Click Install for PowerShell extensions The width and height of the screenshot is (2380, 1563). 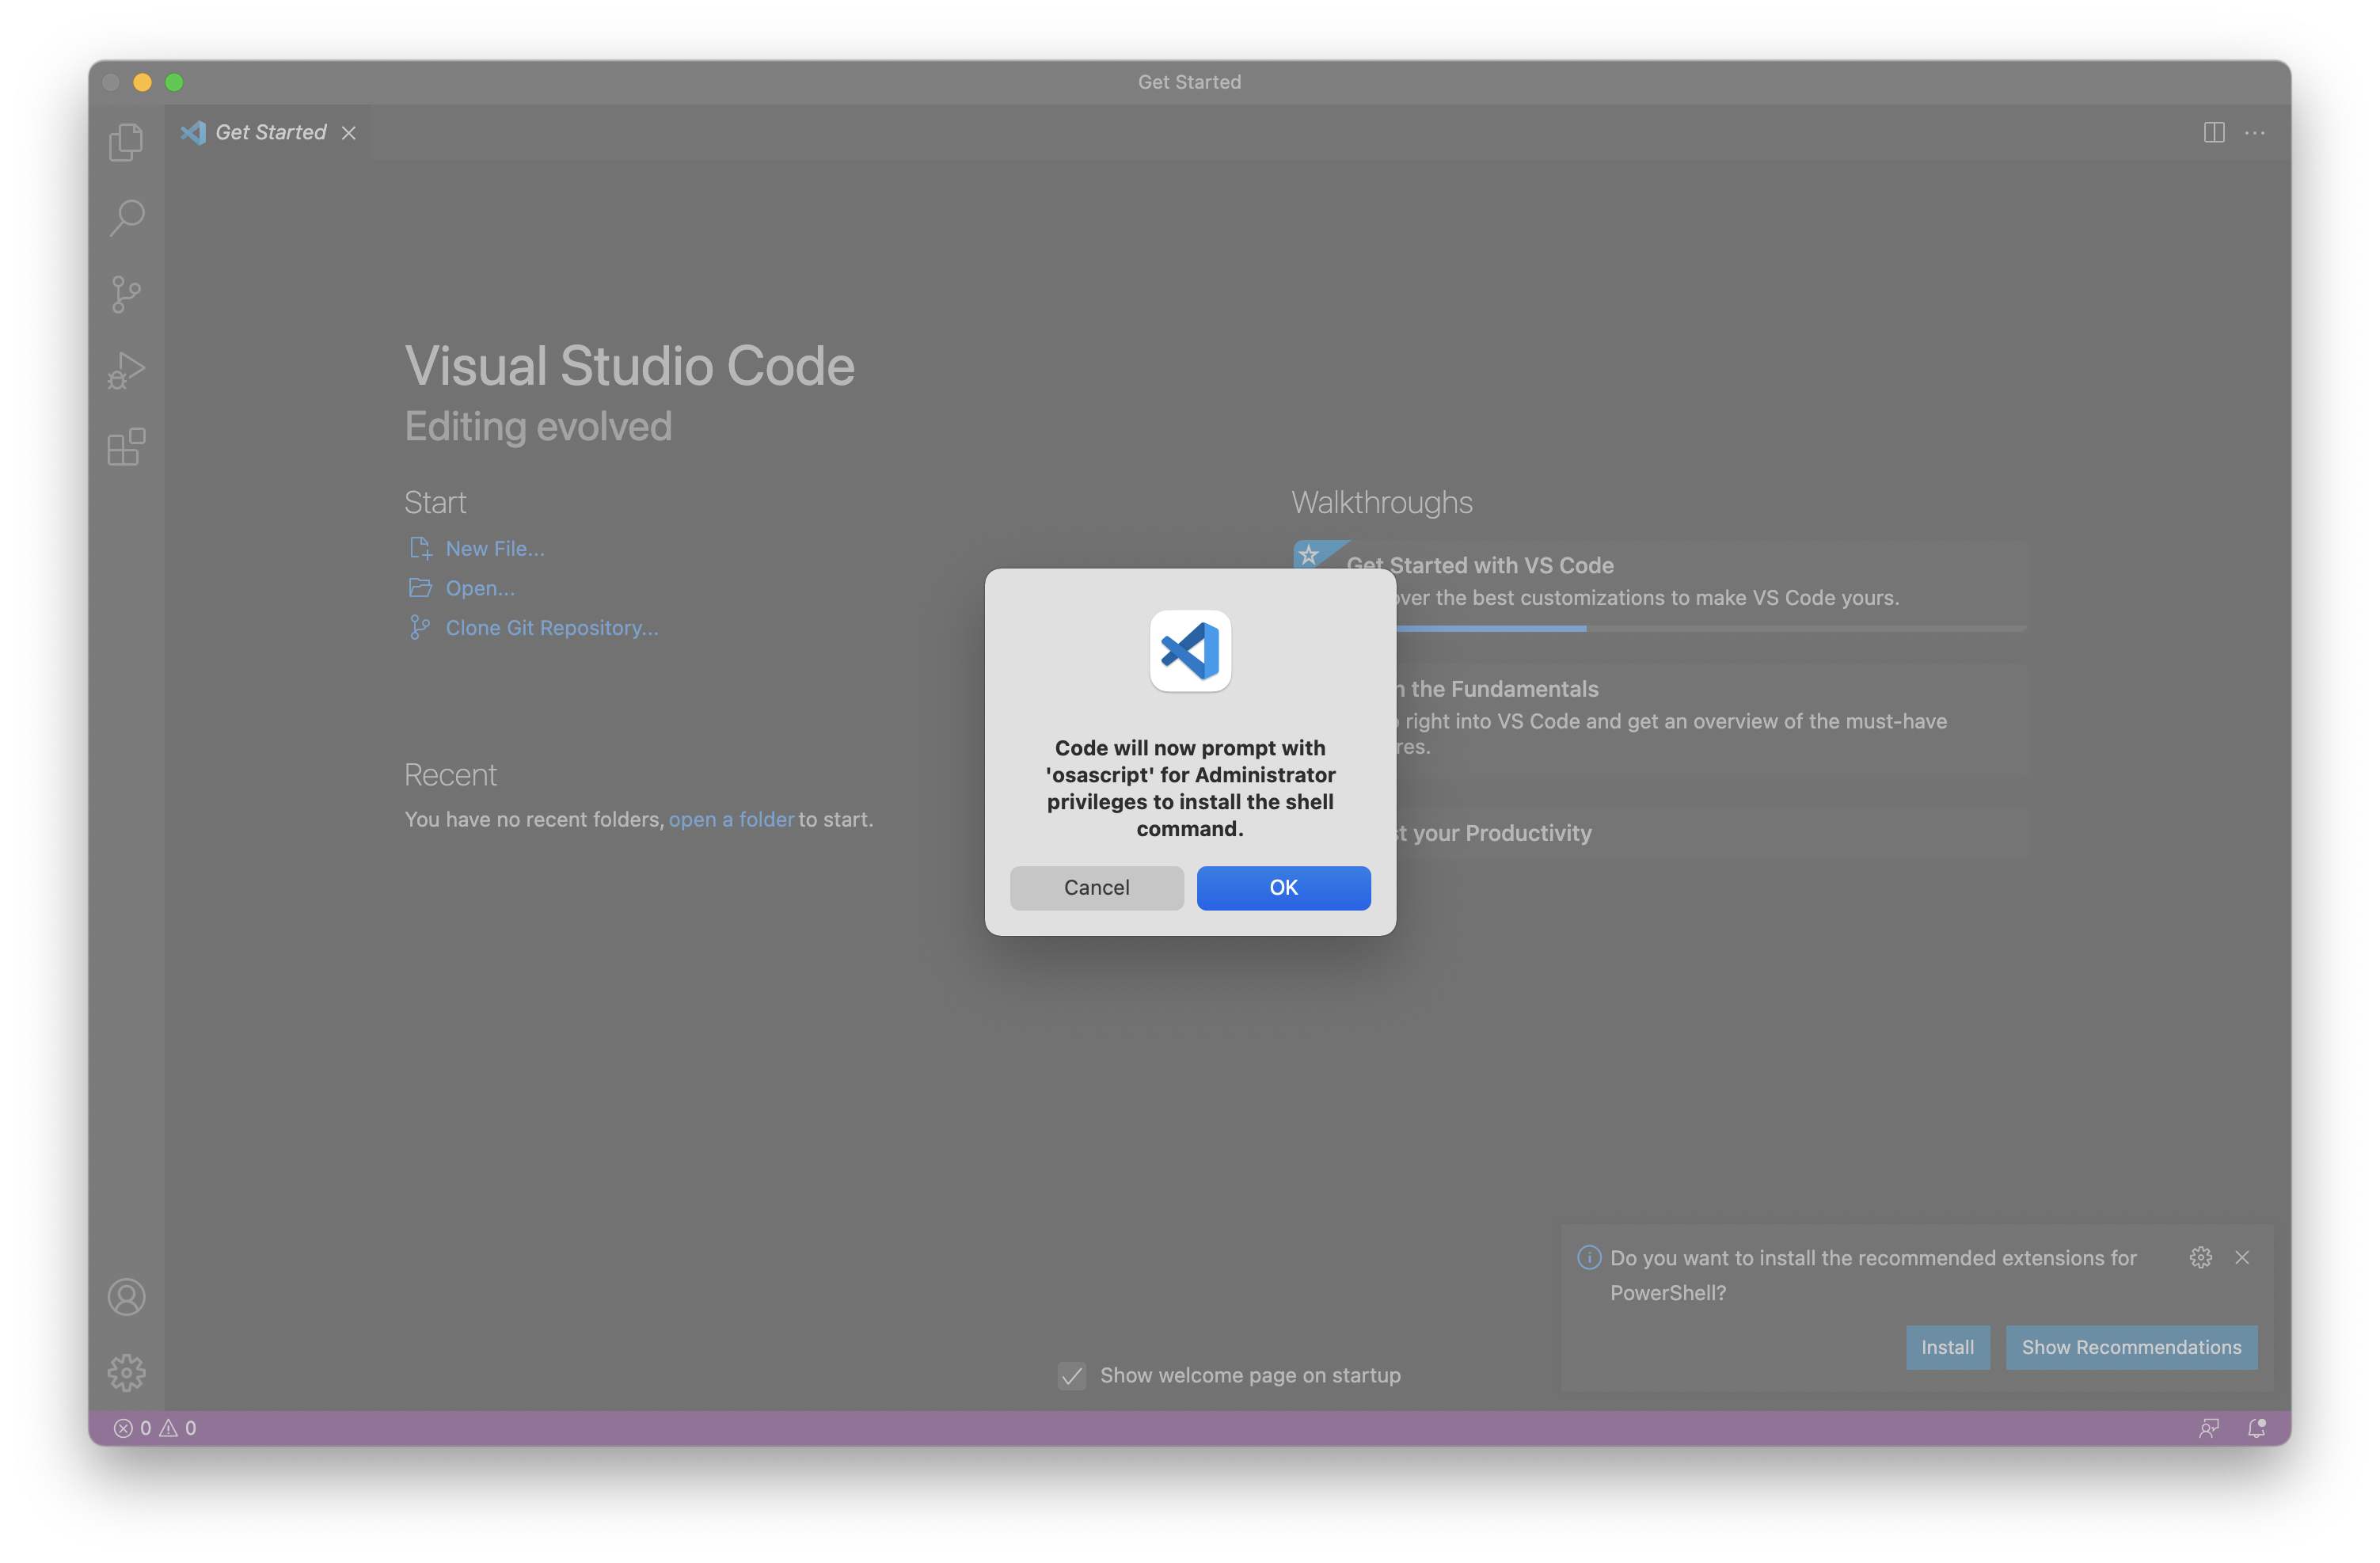pyautogui.click(x=1946, y=1347)
